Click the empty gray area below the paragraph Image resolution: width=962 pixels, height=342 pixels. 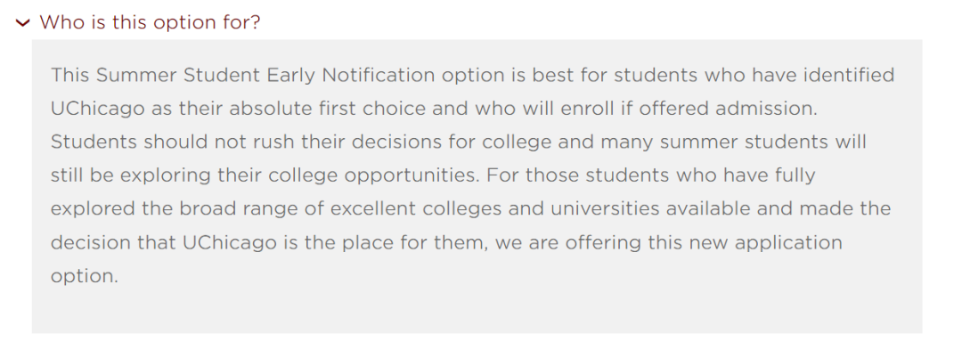tap(477, 311)
